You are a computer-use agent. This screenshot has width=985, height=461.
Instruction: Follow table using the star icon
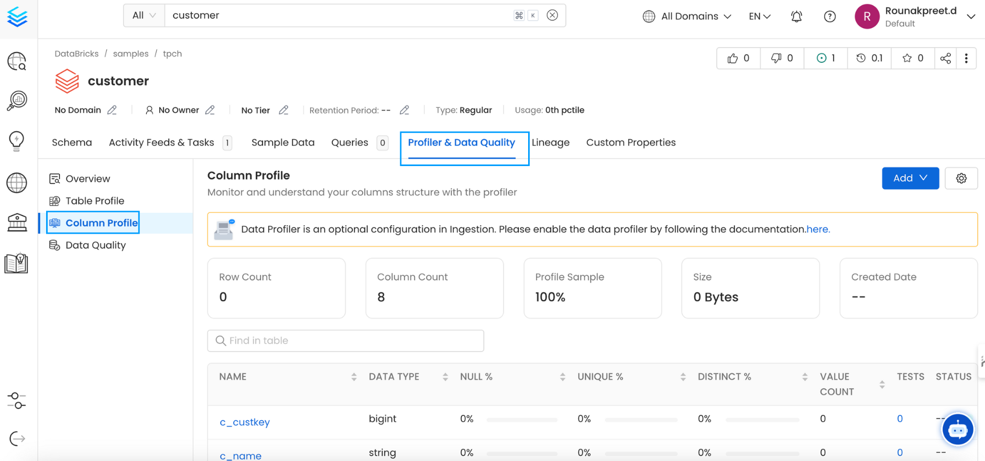[907, 58]
